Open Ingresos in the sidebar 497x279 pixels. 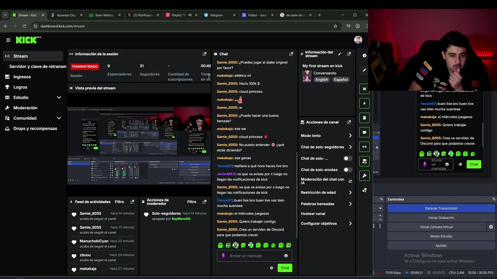click(22, 77)
